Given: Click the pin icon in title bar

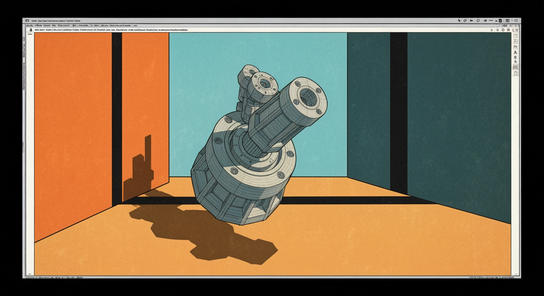Looking at the screenshot, I should click(485, 21).
